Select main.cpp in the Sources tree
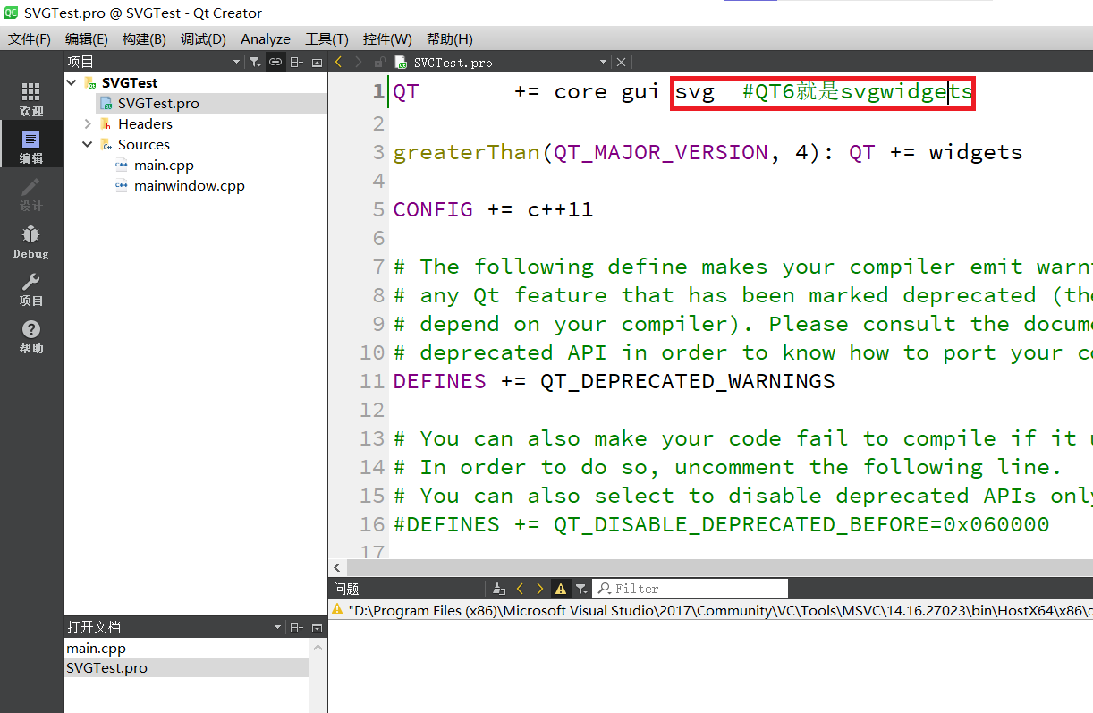The image size is (1093, 713). (x=164, y=165)
